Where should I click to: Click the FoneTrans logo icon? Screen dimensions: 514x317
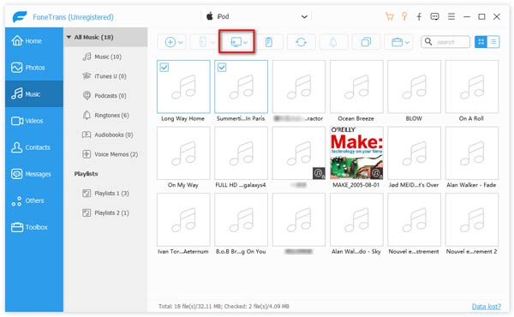point(20,17)
